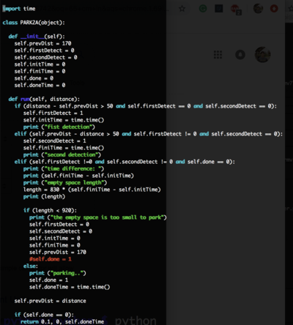Click the 'self.secondDetect = 1' line
This screenshot has width=293, height=325.
(x=55, y=141)
